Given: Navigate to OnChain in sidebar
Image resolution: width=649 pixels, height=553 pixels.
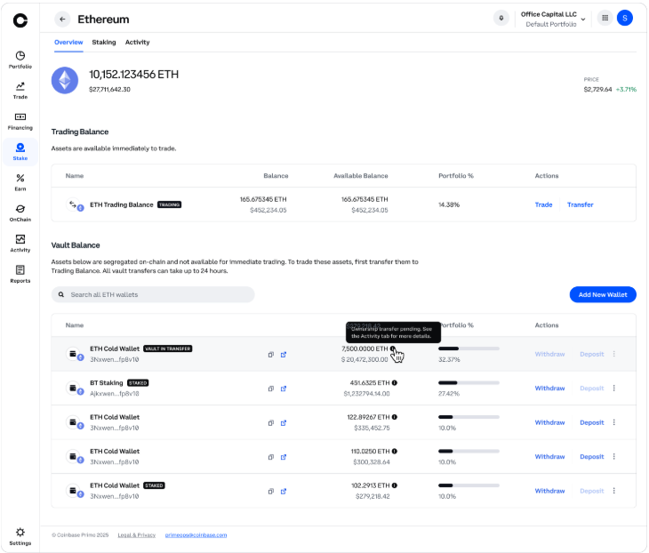Looking at the screenshot, I should 20,213.
